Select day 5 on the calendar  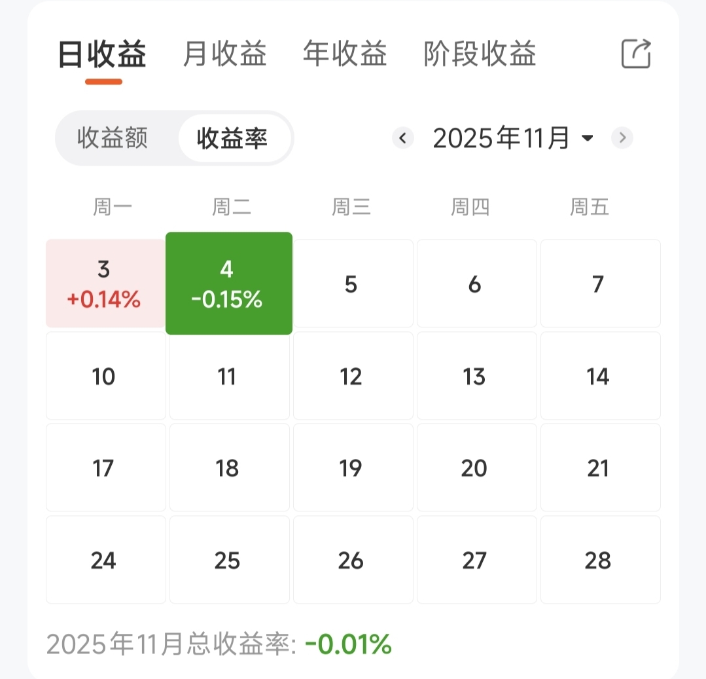tap(352, 284)
